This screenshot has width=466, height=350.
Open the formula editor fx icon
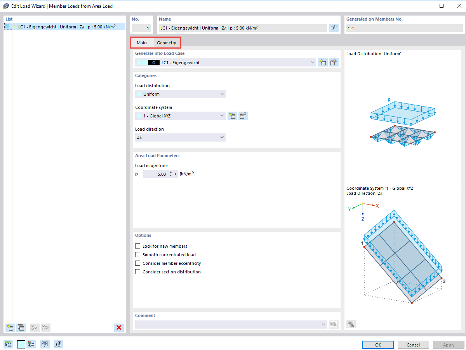pos(58,344)
